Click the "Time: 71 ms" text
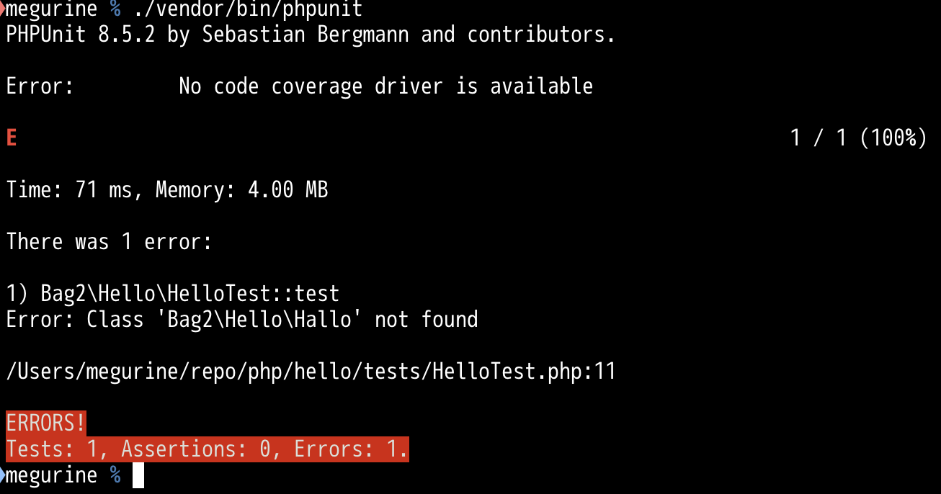Screen dimensions: 941x494 pyautogui.click(x=68, y=190)
